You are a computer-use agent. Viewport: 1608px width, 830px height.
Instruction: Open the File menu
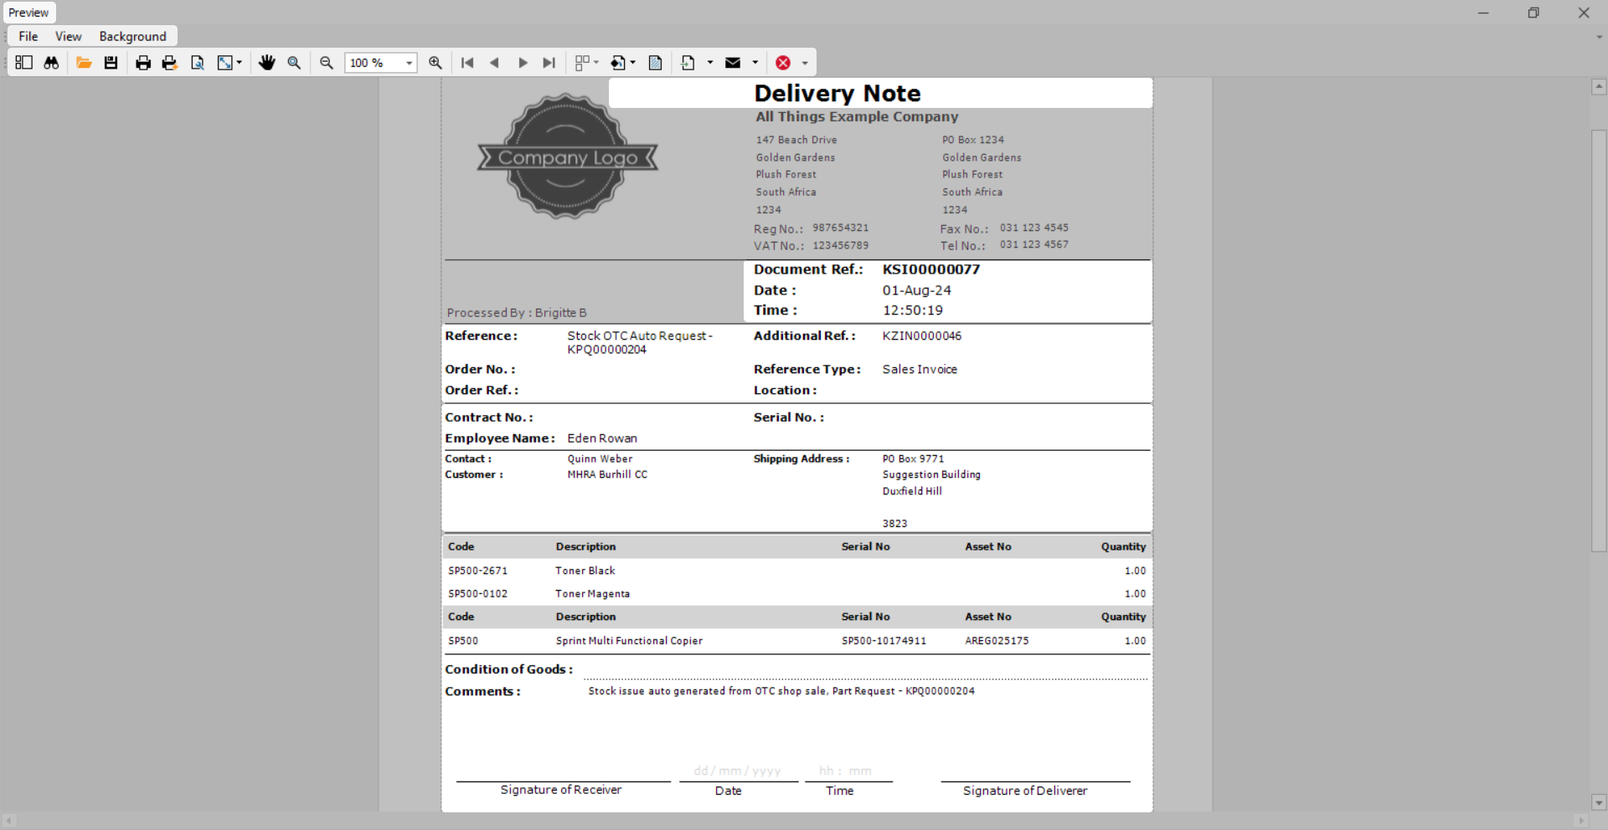(x=28, y=36)
